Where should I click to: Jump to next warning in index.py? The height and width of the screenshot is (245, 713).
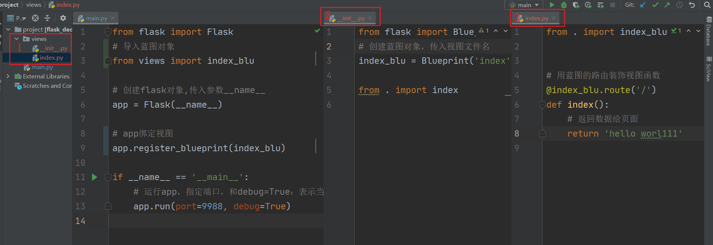698,32
